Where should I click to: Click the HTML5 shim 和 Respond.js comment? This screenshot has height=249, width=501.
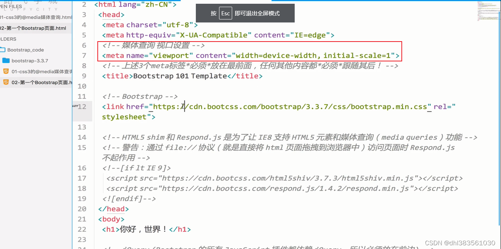click(x=290, y=137)
